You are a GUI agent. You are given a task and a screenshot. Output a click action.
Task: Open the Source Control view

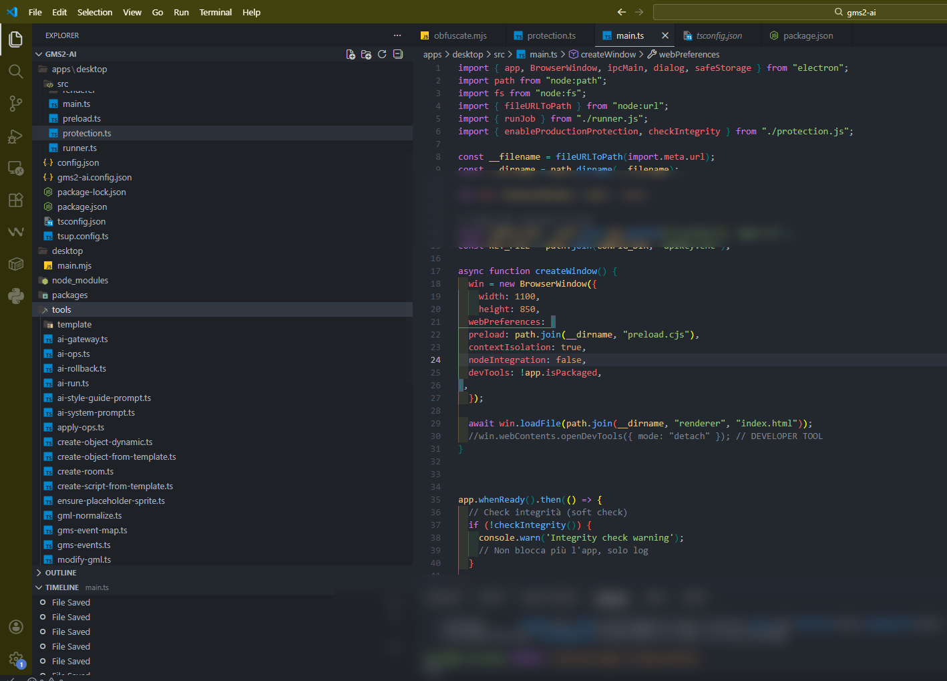(16, 104)
